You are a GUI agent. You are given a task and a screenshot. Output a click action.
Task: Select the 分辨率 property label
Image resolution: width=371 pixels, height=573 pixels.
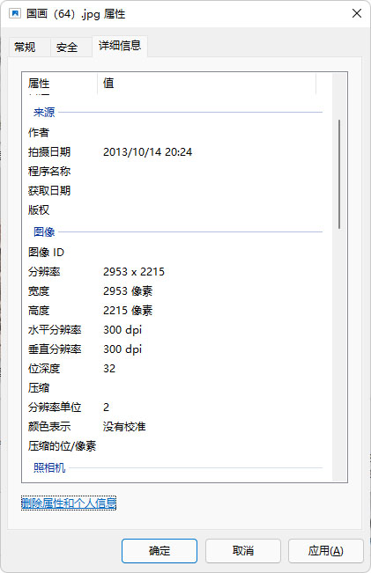[44, 271]
